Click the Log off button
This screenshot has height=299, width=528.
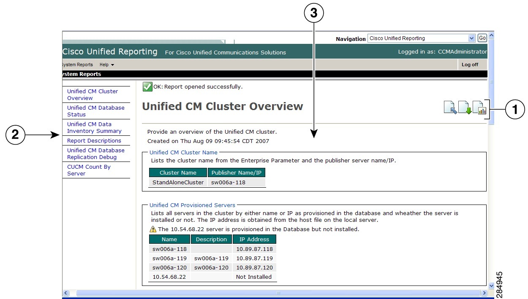pos(471,65)
